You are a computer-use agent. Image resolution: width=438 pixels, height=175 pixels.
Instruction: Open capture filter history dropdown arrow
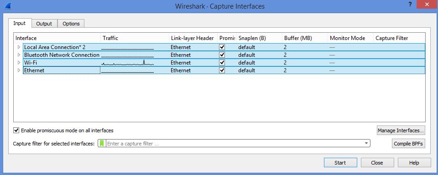(x=366, y=144)
